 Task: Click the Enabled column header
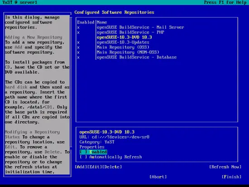(86, 22)
